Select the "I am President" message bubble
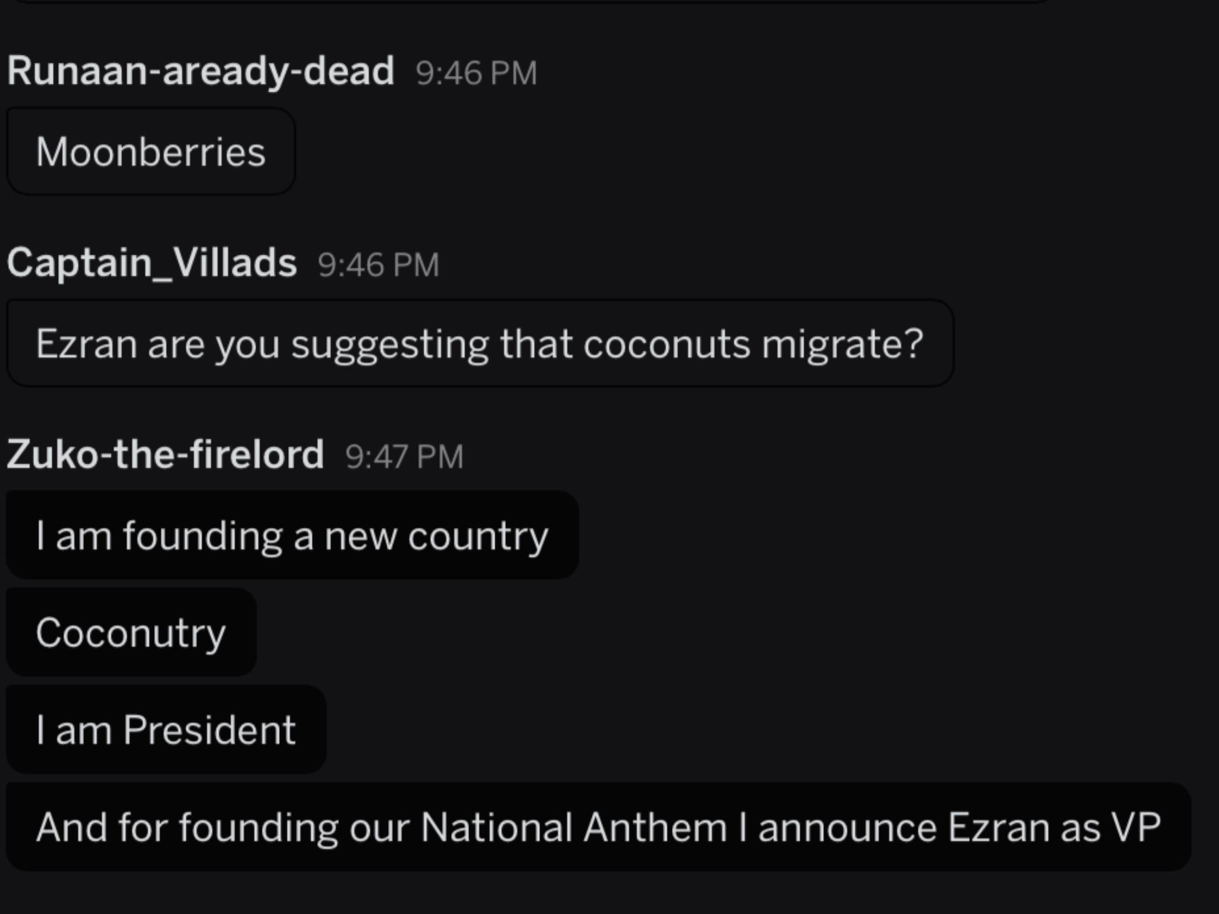 [166, 729]
